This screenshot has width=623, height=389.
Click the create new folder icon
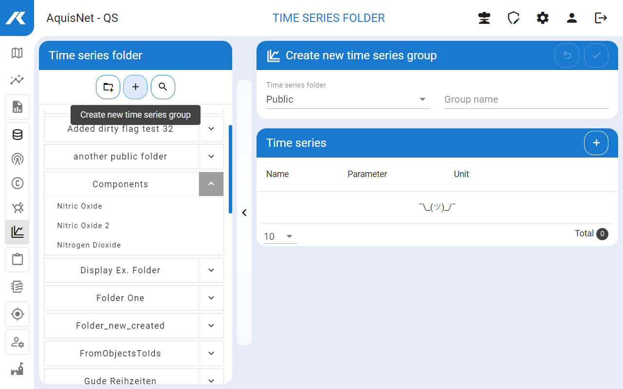click(x=108, y=87)
